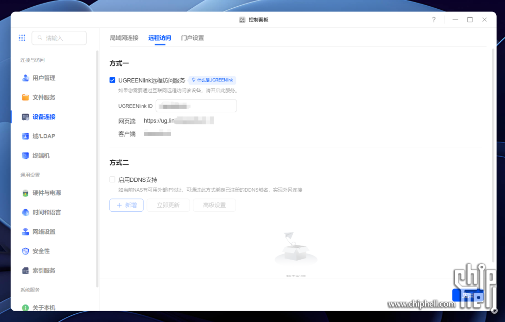This screenshot has height=322, width=505.
Task: Switch to the 门户设置 tab
Action: point(192,38)
